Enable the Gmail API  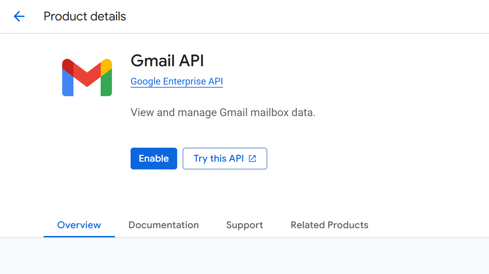pos(154,159)
